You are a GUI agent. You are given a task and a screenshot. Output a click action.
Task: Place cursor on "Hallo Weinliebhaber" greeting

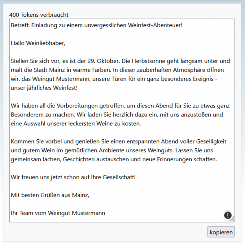coord(38,43)
